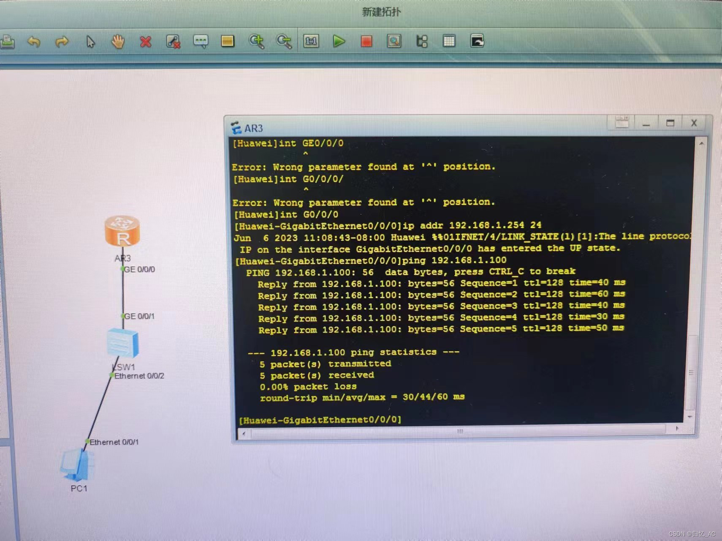
Task: Toggle the grid display icon
Action: [449, 41]
